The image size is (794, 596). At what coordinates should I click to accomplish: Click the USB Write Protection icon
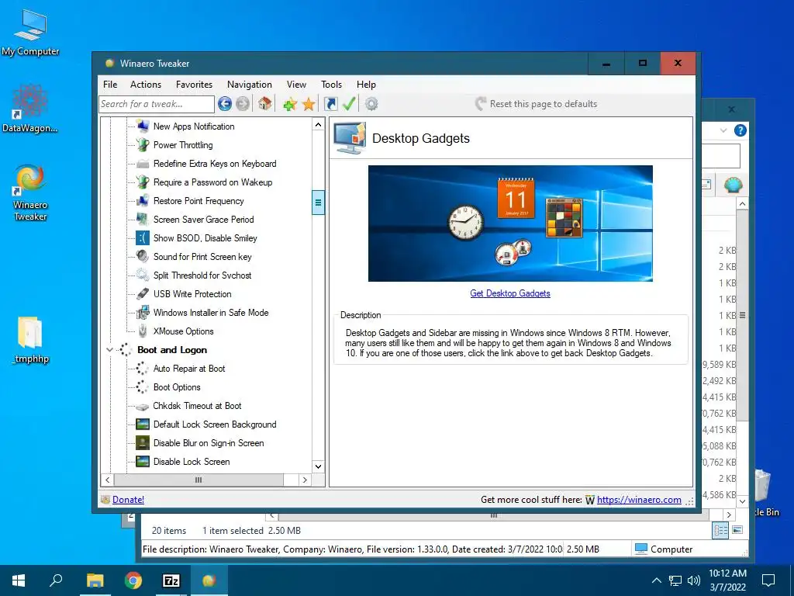[x=143, y=294]
